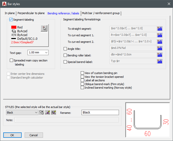Check Label all sections
Image resolution: width=173 pixels, height=141 pixels.
coord(82,80)
